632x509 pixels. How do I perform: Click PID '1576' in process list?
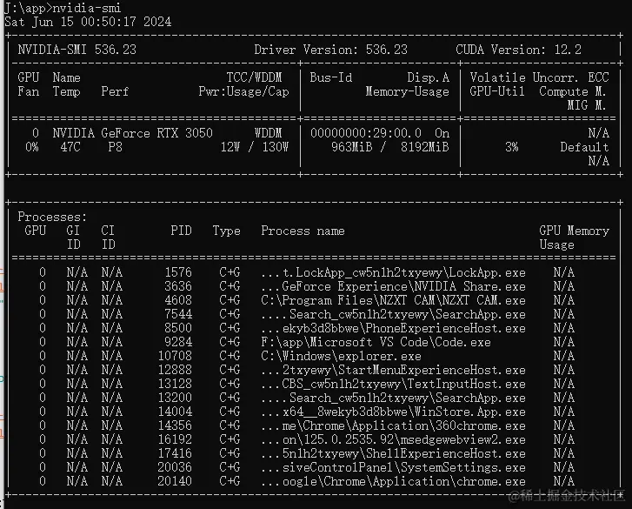point(177,272)
